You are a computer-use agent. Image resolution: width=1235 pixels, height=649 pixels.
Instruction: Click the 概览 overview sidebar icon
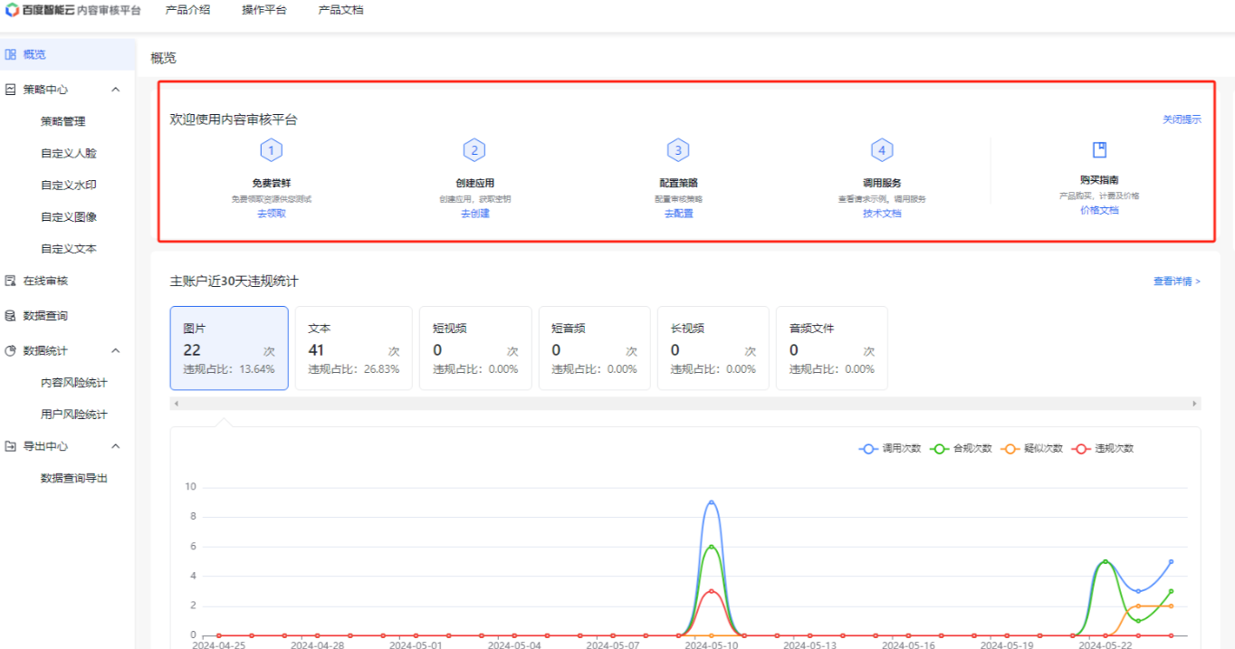[x=11, y=54]
